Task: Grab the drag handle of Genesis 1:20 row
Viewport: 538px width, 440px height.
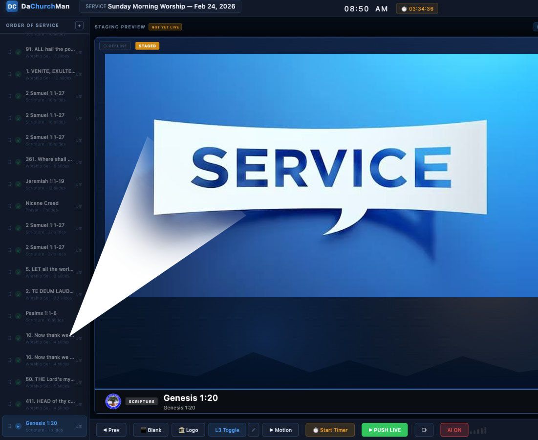Action: [10, 426]
